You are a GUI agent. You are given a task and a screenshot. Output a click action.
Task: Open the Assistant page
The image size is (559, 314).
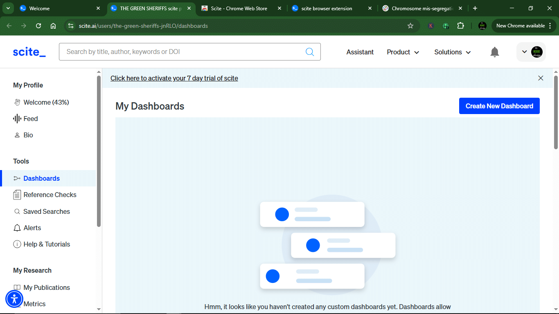[360, 52]
